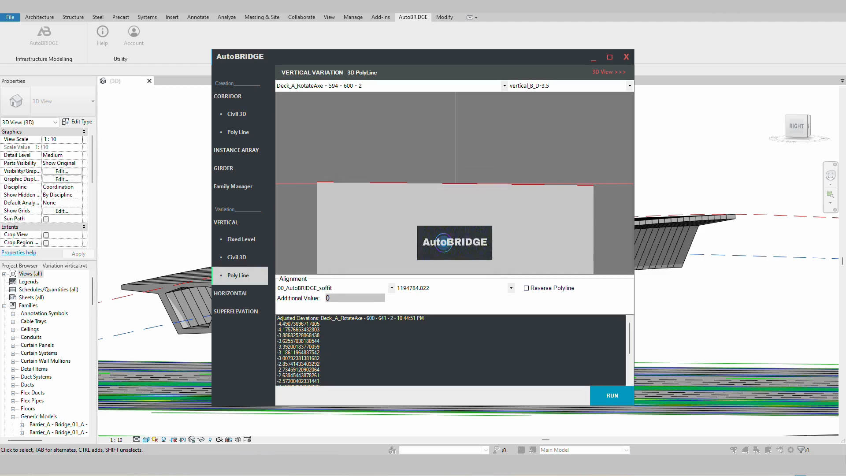Toggle Shadows icon in view control bar

coord(163,439)
